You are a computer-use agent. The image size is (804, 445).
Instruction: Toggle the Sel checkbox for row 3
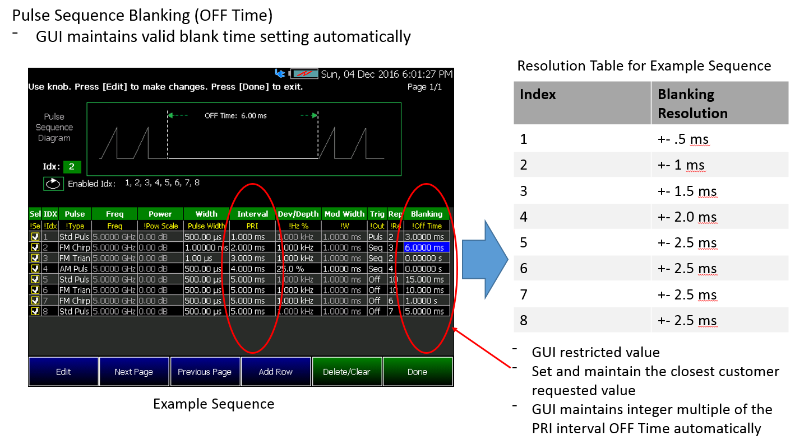pos(35,258)
